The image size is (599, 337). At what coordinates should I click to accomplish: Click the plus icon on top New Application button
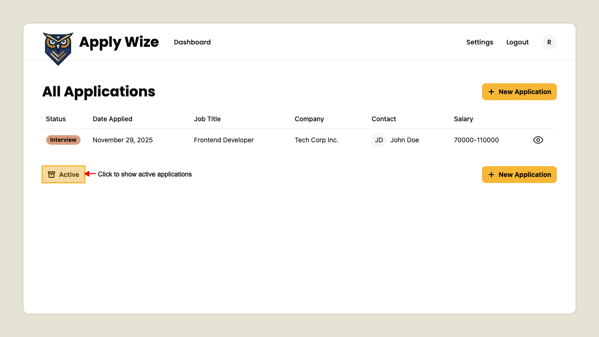[491, 92]
